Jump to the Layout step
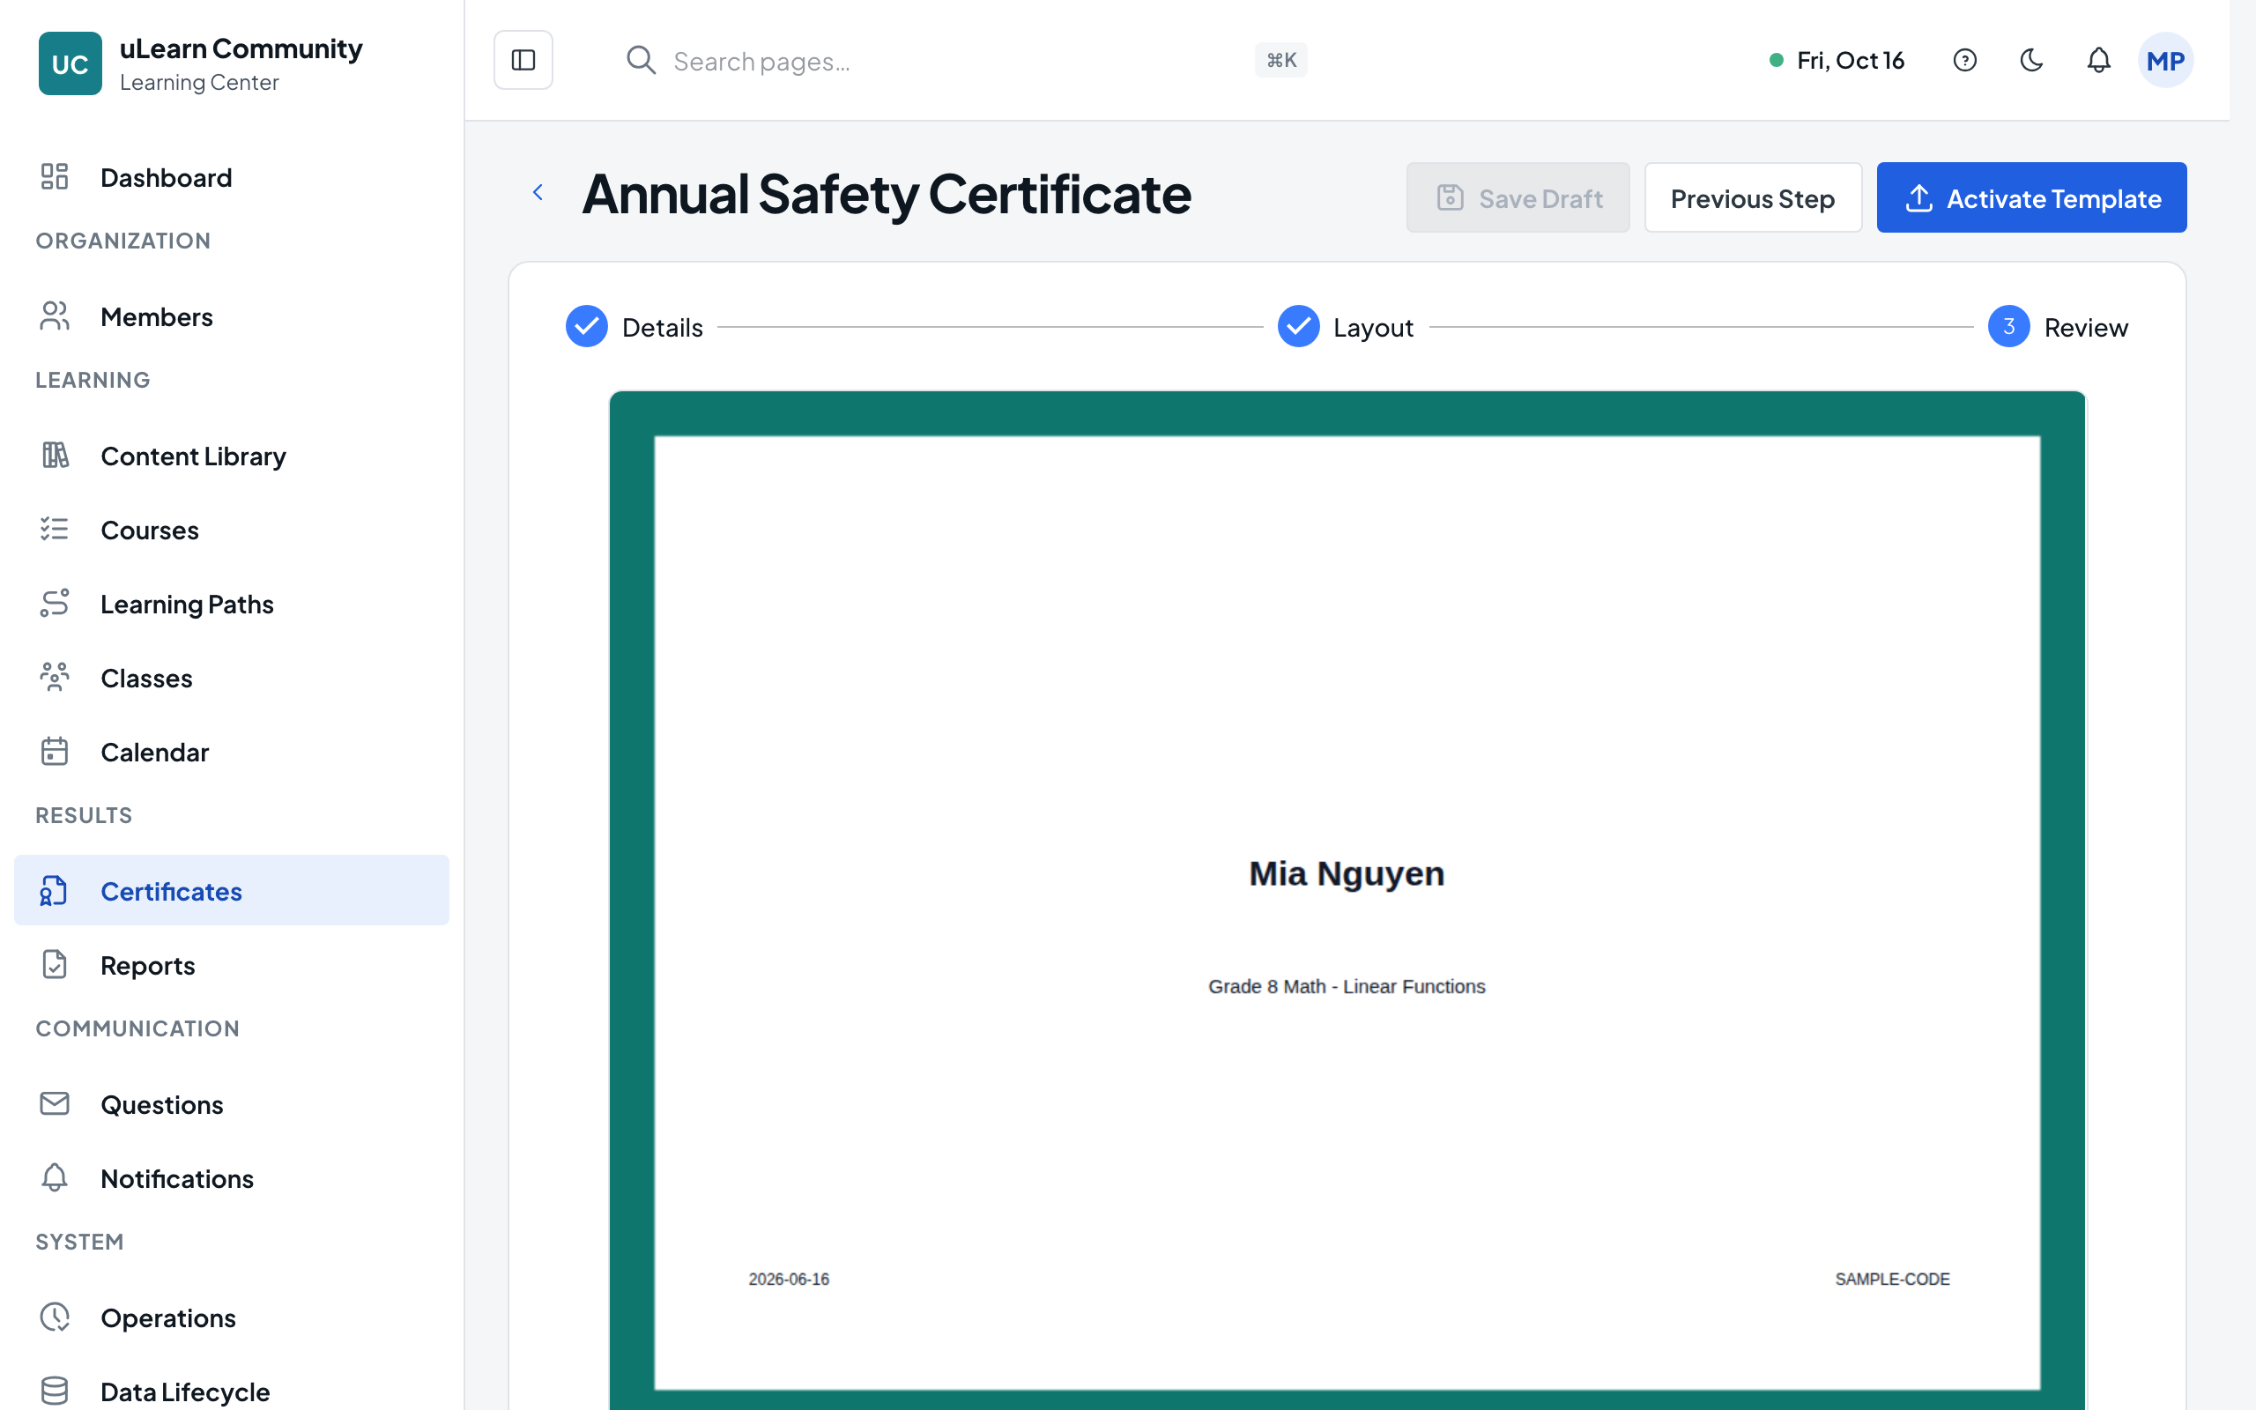The height and width of the screenshot is (1410, 2256). click(1345, 326)
